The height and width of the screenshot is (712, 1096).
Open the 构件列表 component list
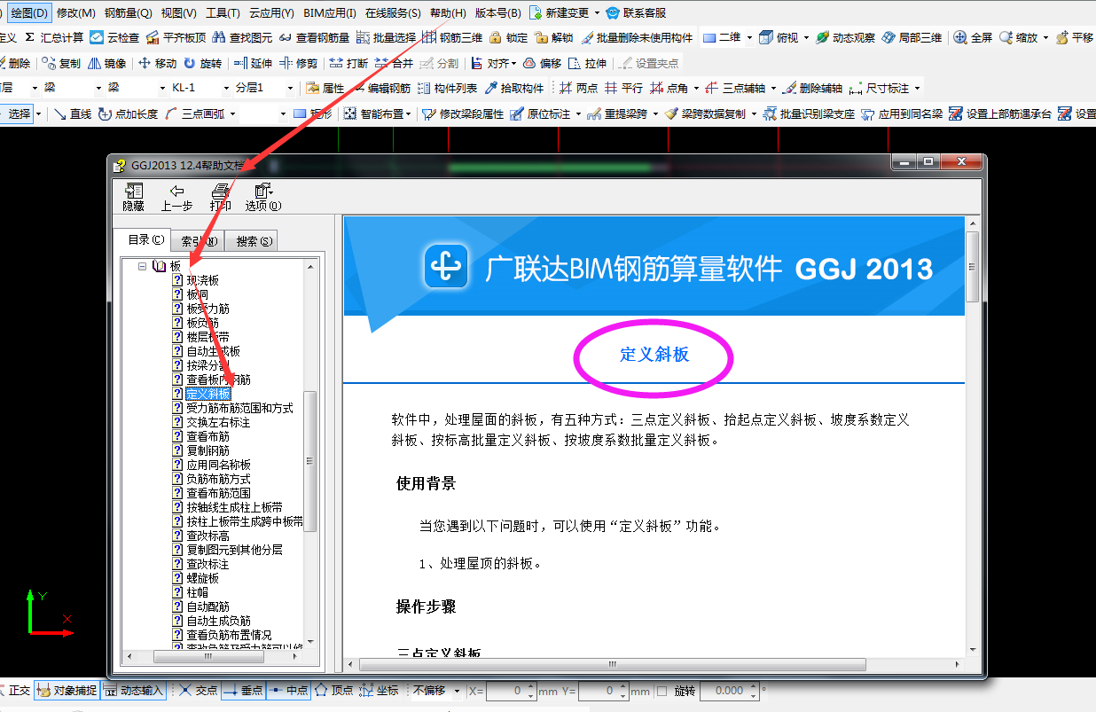click(448, 88)
